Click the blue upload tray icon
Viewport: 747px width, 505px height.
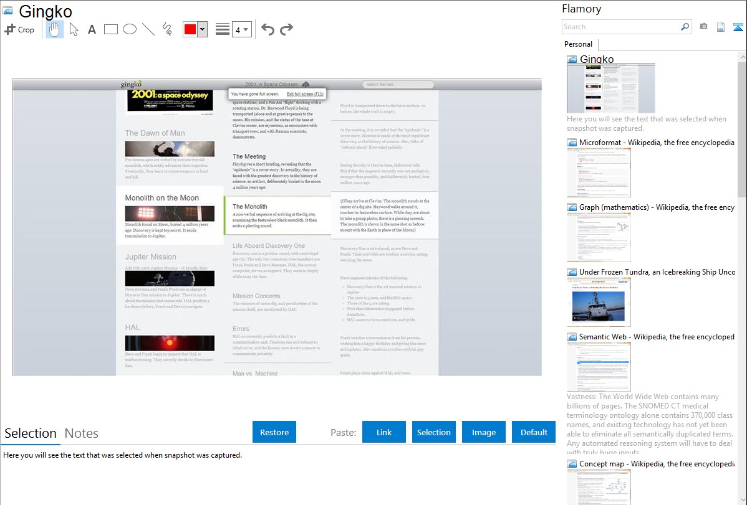[x=738, y=27]
